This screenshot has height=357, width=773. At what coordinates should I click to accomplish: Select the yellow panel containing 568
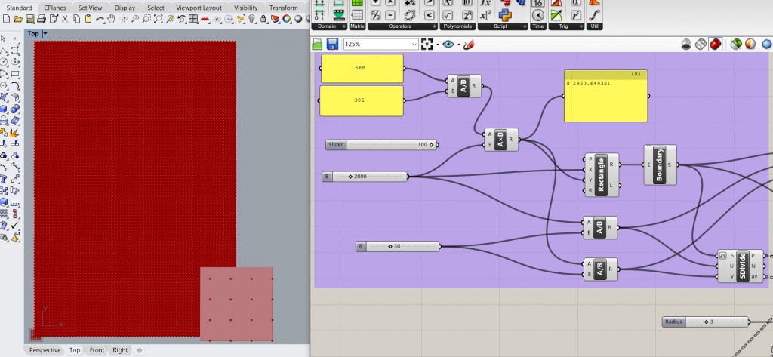coord(362,68)
